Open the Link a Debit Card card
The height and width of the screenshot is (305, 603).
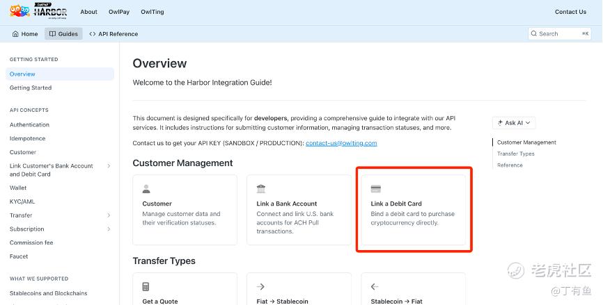tap(414, 210)
